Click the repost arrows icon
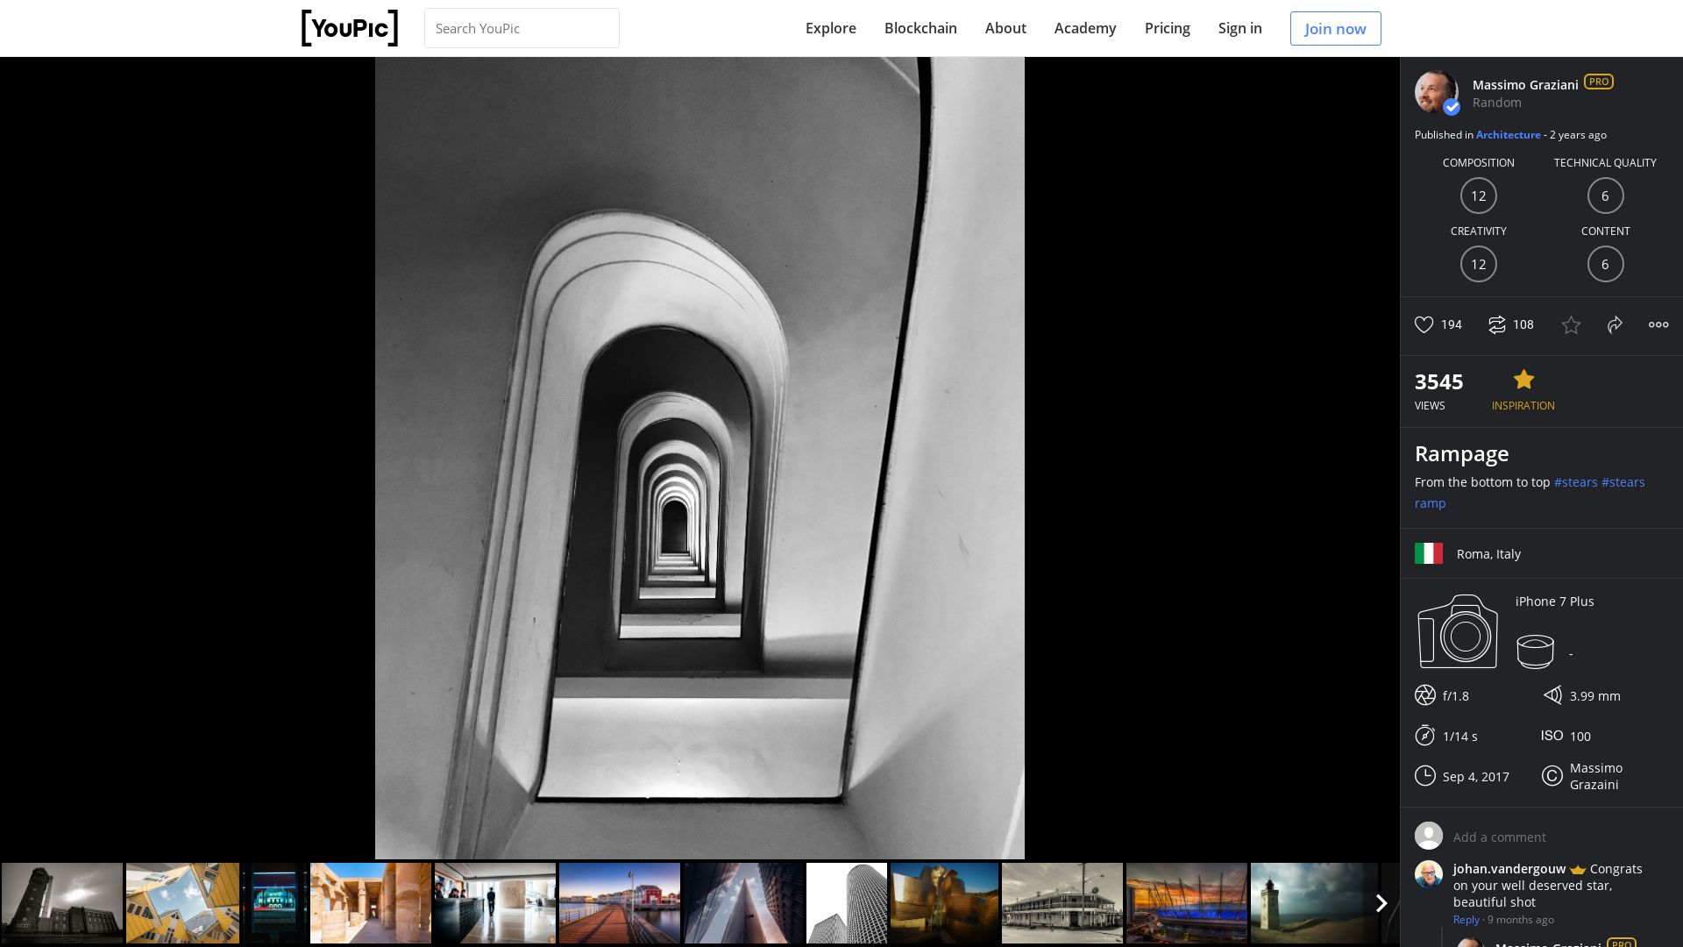 [1496, 324]
